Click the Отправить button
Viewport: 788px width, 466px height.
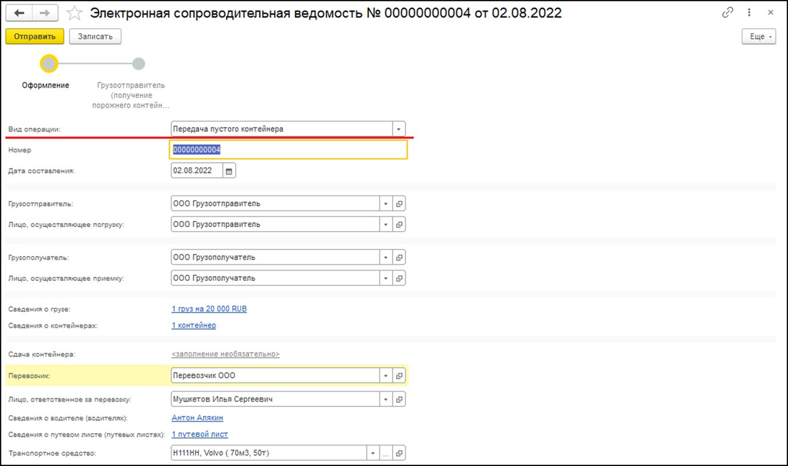coord(35,37)
